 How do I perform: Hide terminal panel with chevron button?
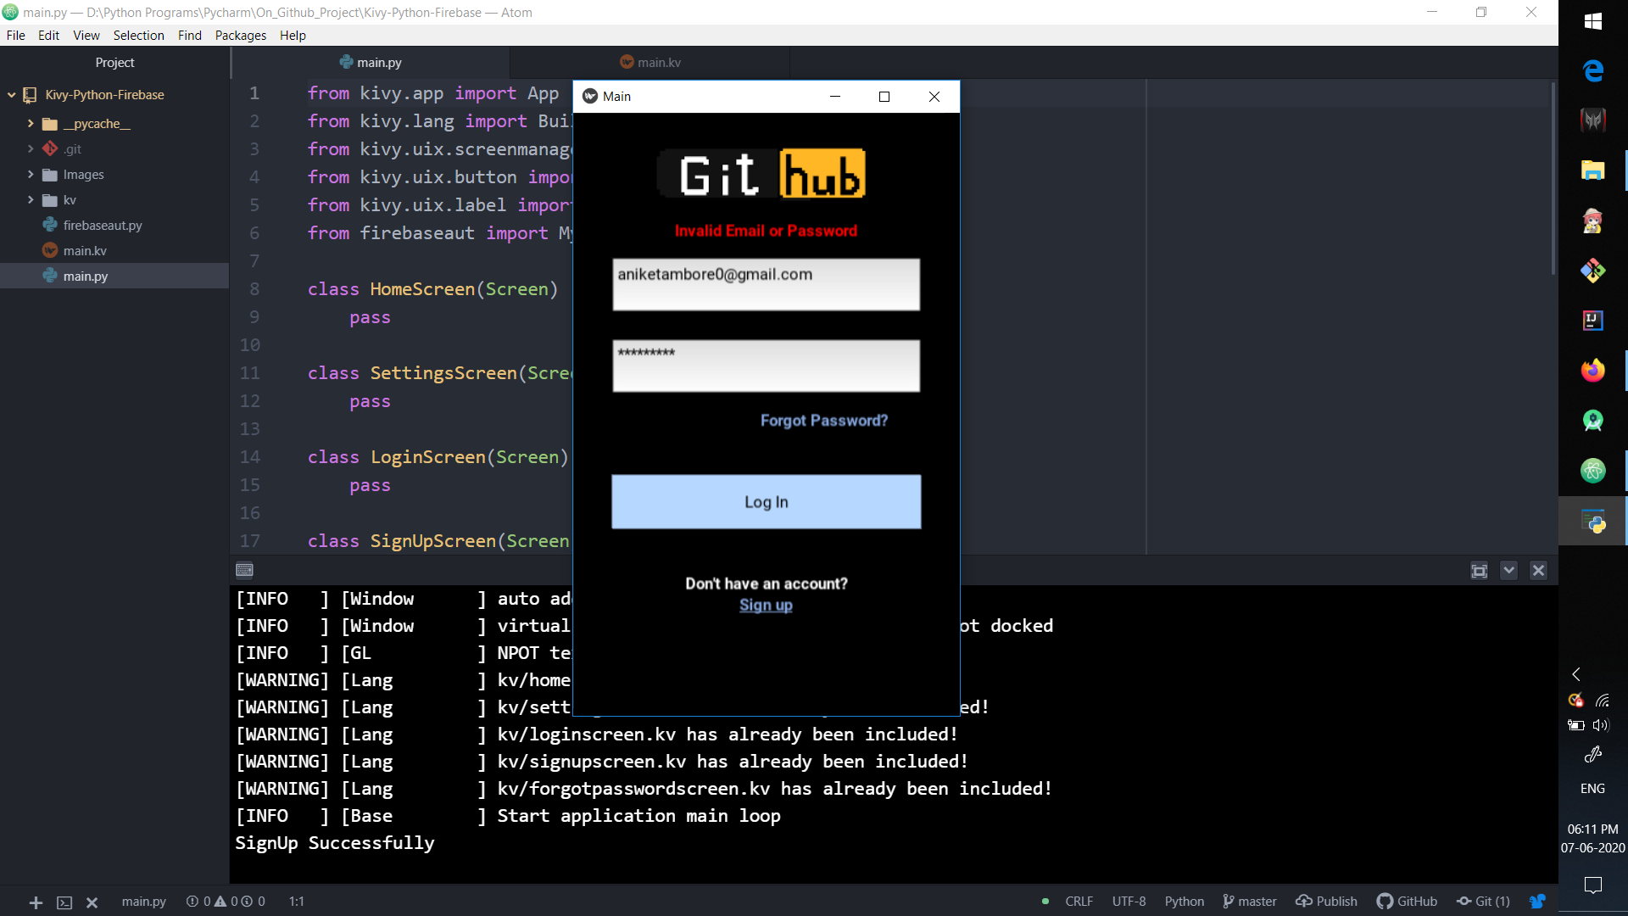(x=1508, y=571)
